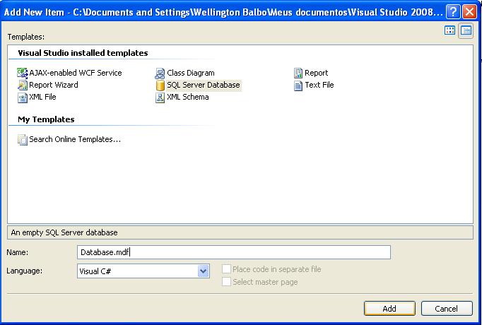Select the AJAX-enabled WCF Service template icon
The height and width of the screenshot is (325, 482).
tap(23, 73)
